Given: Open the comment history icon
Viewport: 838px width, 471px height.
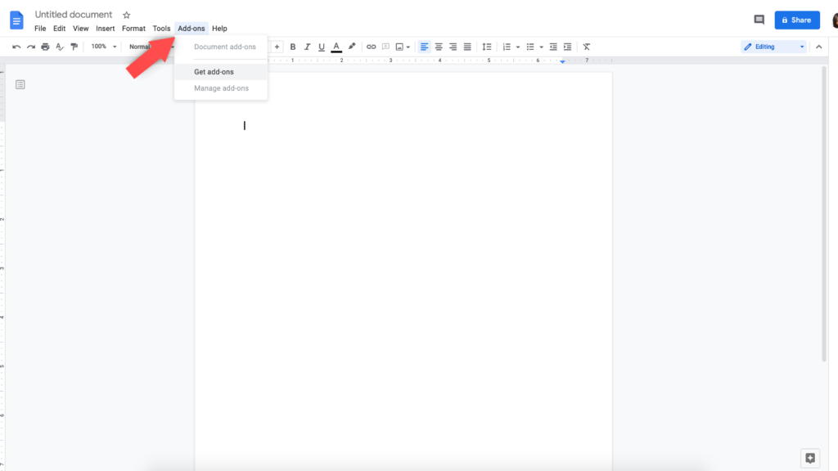Looking at the screenshot, I should coord(759,20).
